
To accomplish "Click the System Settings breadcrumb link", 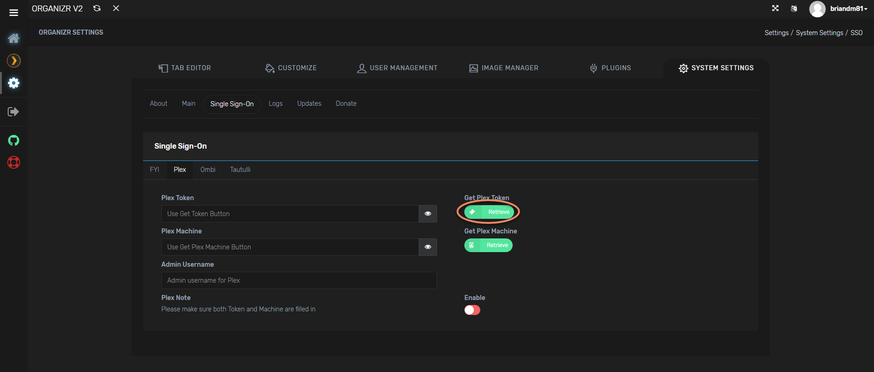I will (819, 33).
